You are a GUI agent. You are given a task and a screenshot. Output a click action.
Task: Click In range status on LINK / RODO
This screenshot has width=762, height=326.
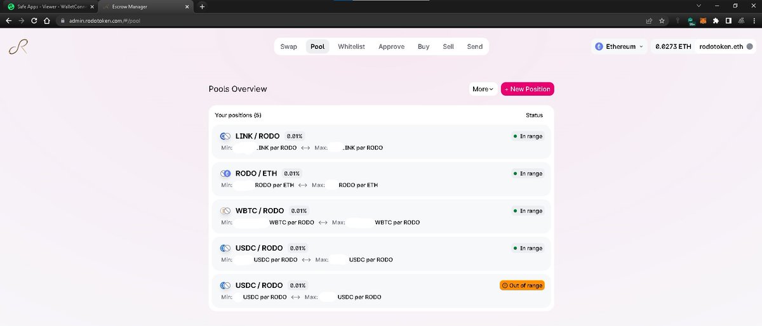tap(528, 136)
